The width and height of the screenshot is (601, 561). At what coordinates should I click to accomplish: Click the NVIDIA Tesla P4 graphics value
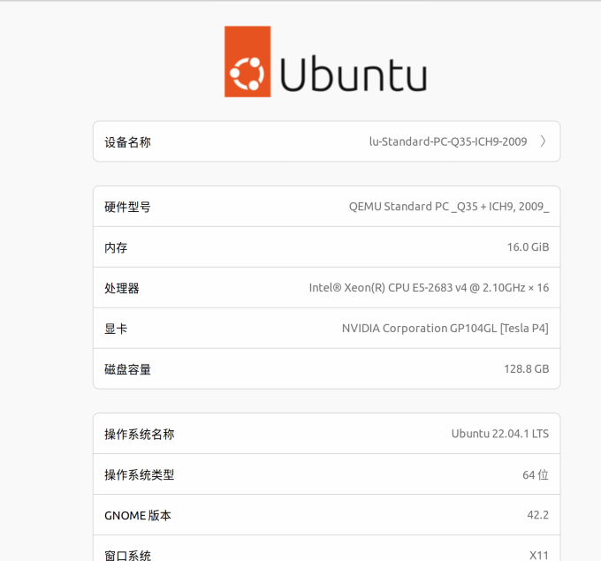coord(445,329)
